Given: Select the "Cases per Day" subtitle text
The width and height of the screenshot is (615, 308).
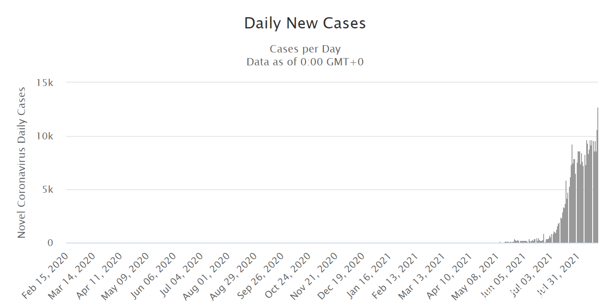Looking at the screenshot, I should 305,49.
